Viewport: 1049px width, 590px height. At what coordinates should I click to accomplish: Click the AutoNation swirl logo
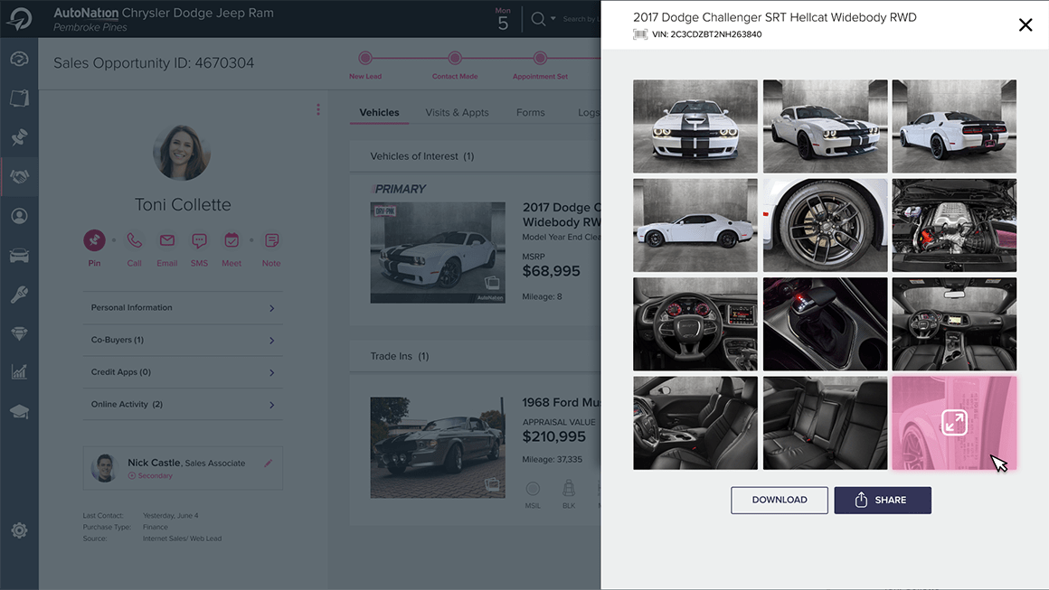click(19, 19)
